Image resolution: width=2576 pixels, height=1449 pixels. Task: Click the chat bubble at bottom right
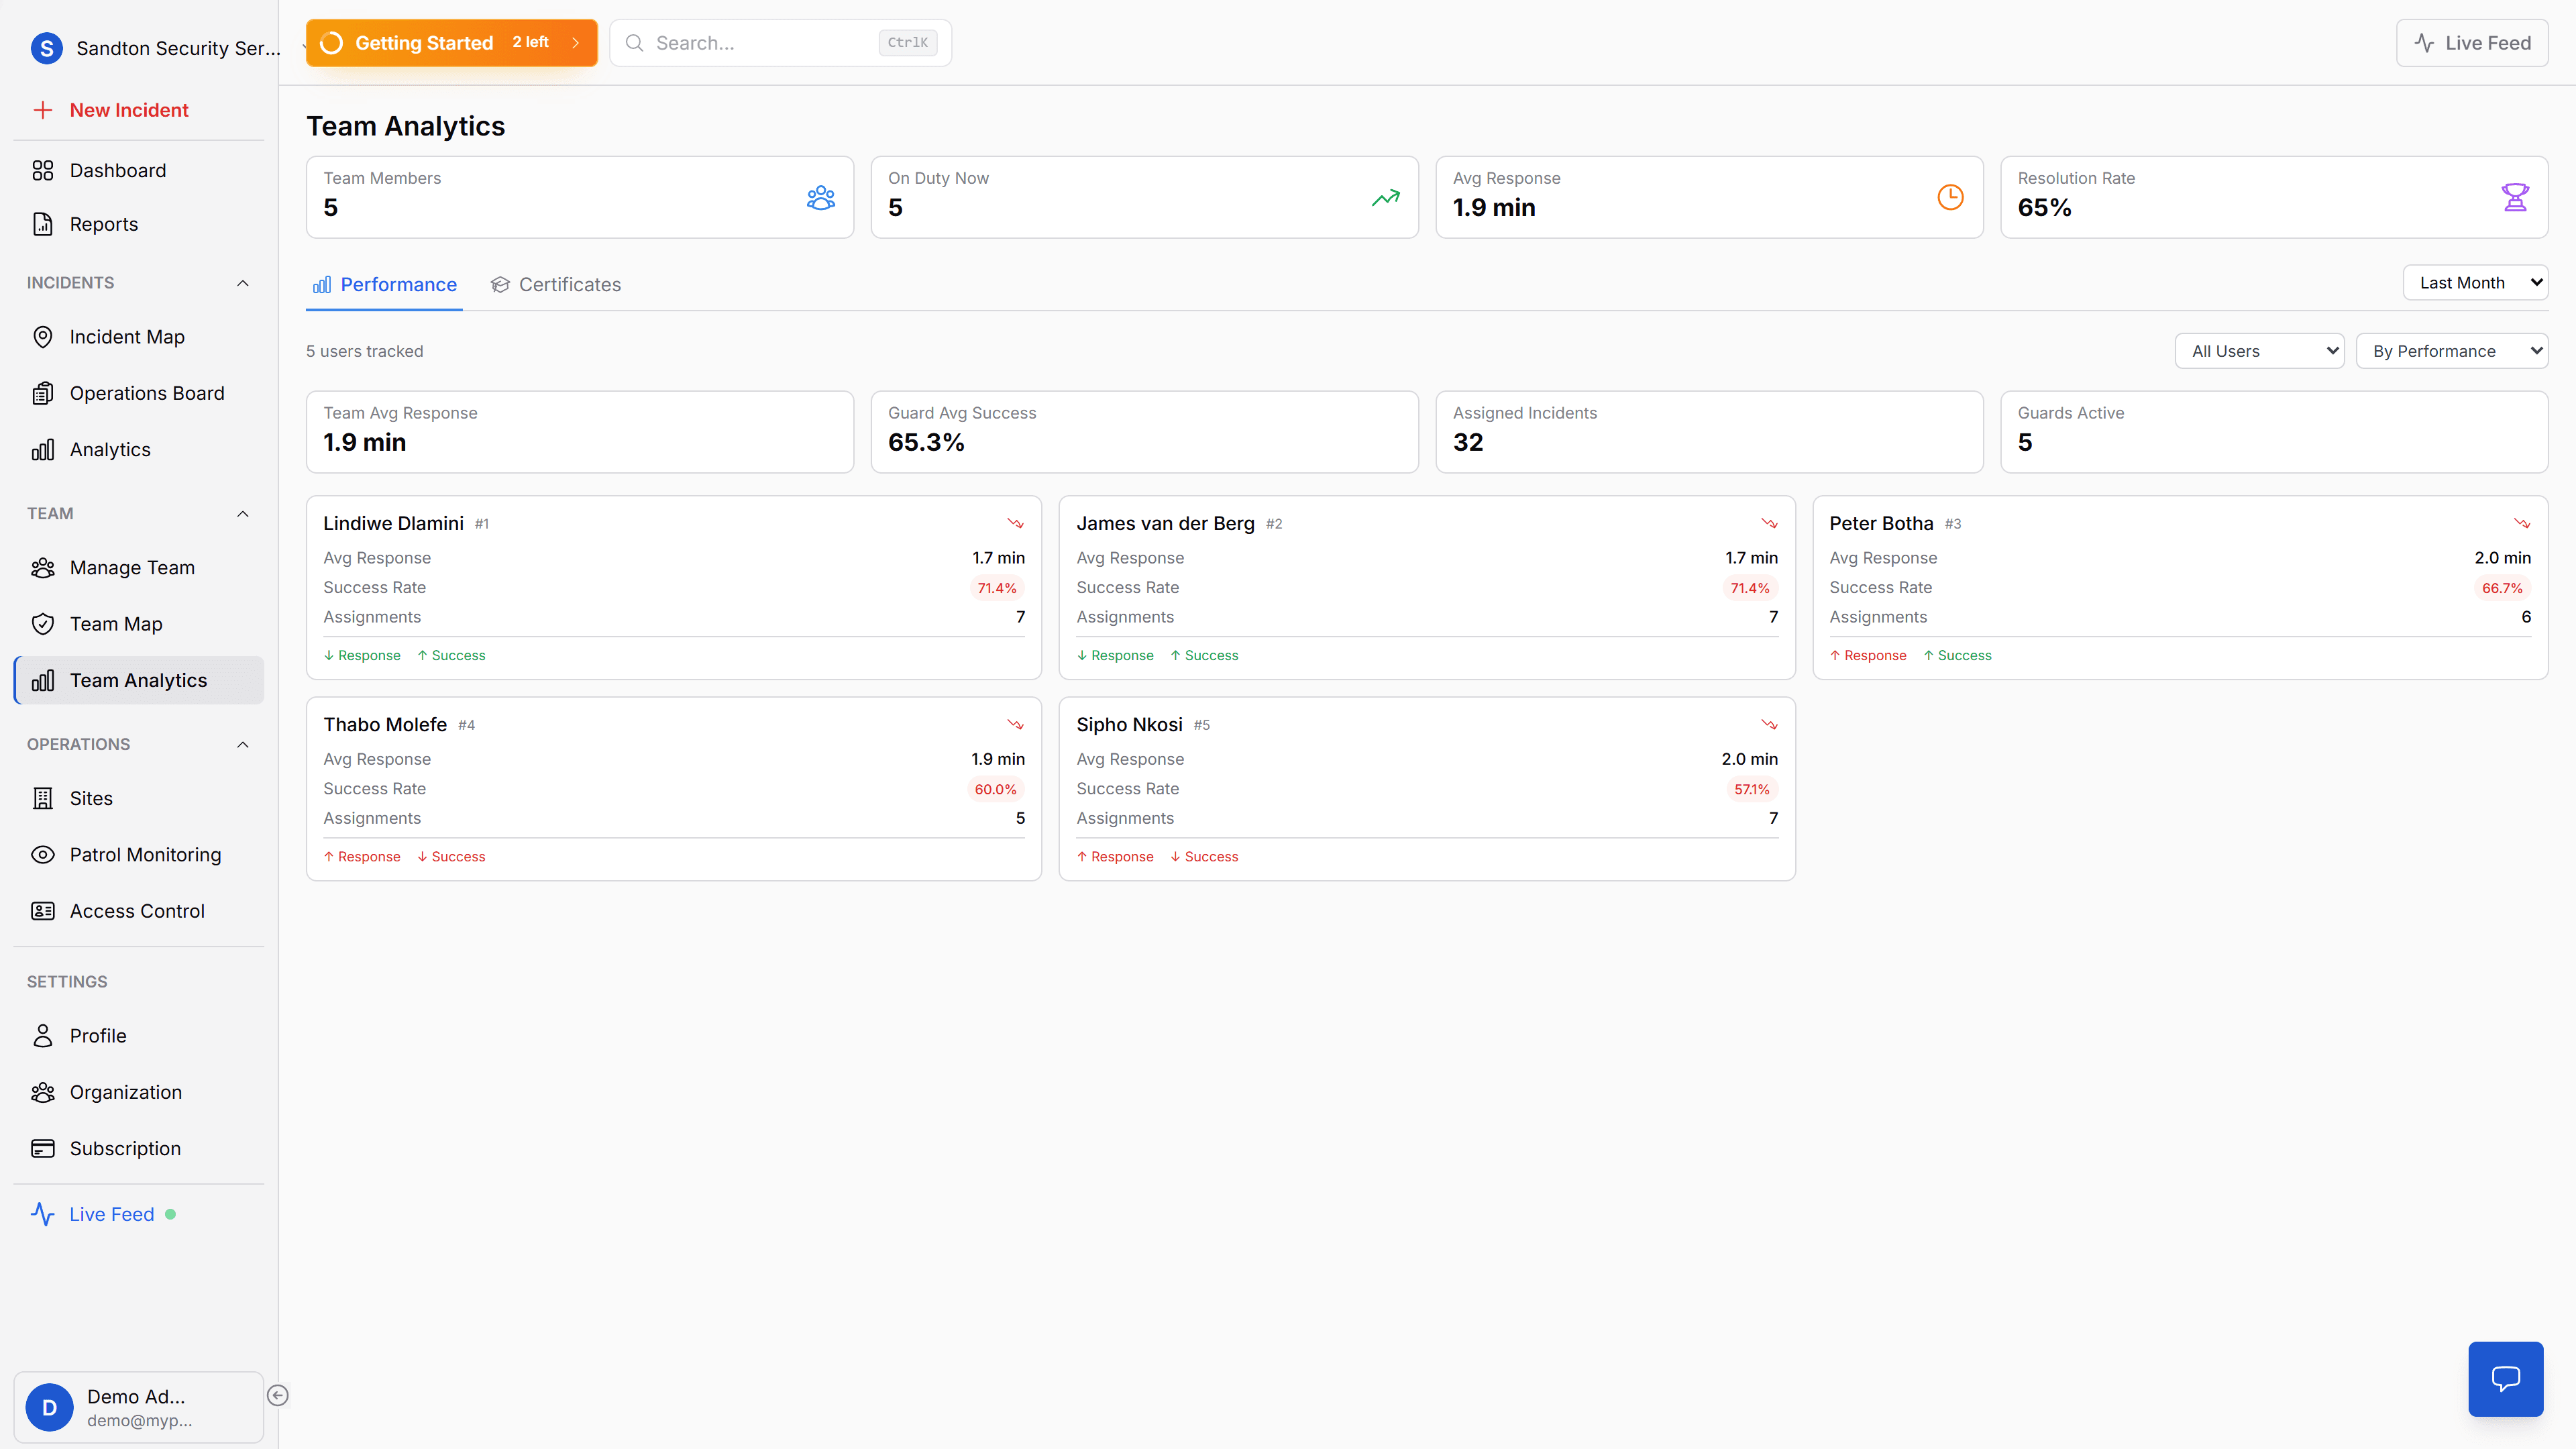click(2506, 1378)
